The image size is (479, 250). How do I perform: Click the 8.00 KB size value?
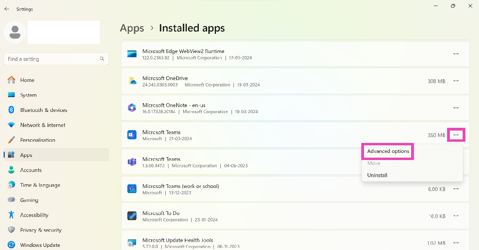[437, 189]
